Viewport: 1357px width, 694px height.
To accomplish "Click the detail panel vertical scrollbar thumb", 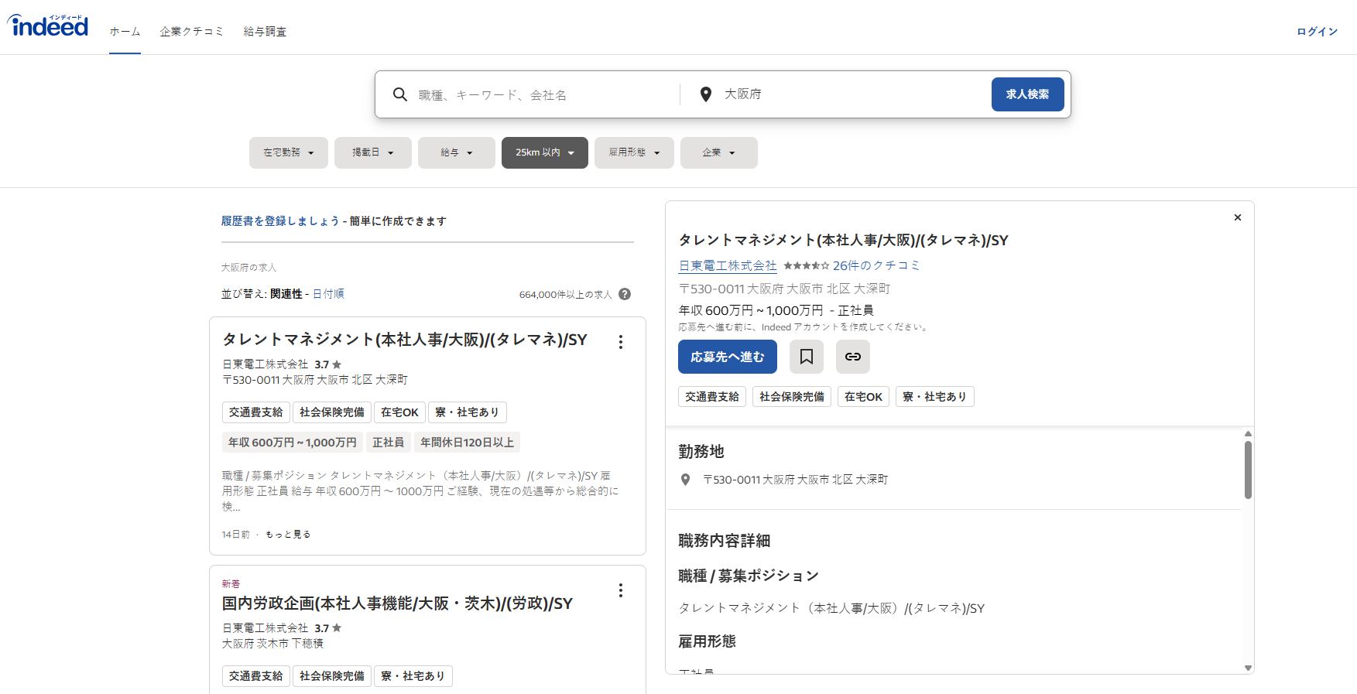I will click(x=1248, y=470).
